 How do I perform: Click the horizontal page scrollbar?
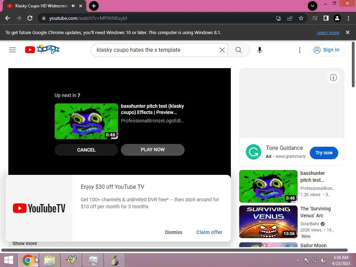coord(175,250)
